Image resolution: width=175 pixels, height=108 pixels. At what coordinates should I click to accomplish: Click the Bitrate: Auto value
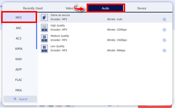pos(115,19)
